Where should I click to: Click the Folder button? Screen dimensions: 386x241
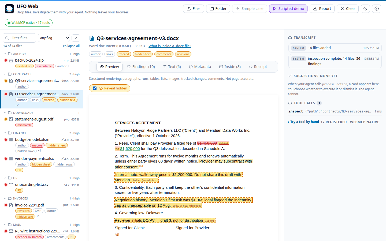click(x=218, y=9)
